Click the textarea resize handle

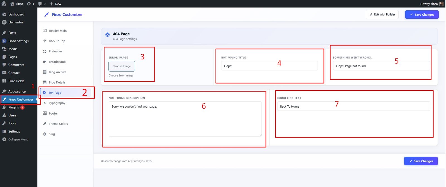[x=260, y=135]
